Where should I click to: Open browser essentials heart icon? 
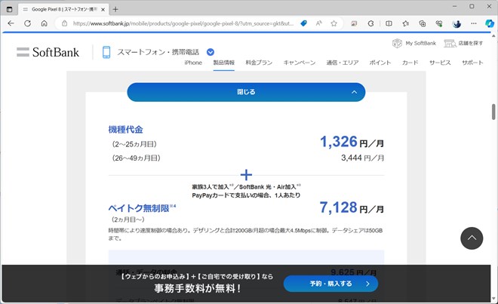(x=439, y=23)
